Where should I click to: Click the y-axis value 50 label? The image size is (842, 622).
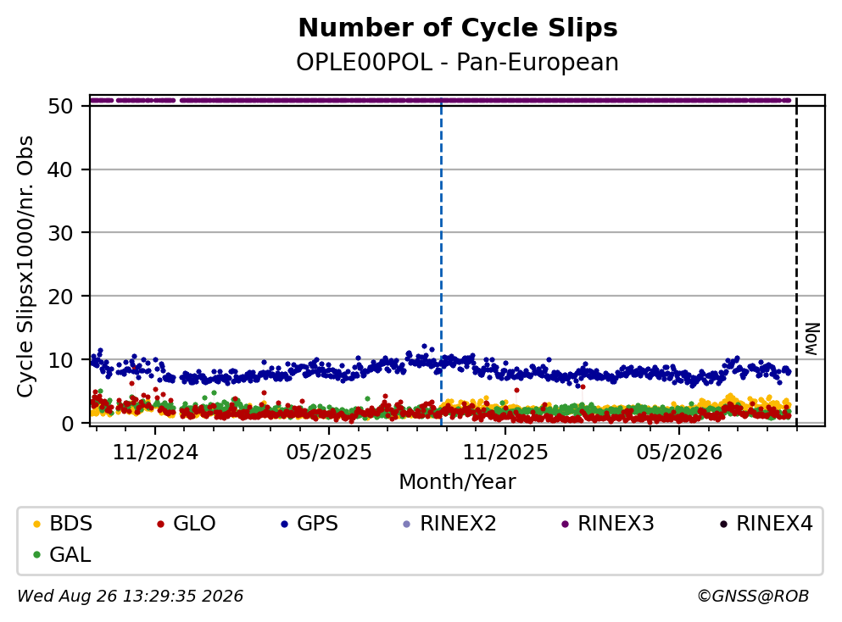point(61,106)
